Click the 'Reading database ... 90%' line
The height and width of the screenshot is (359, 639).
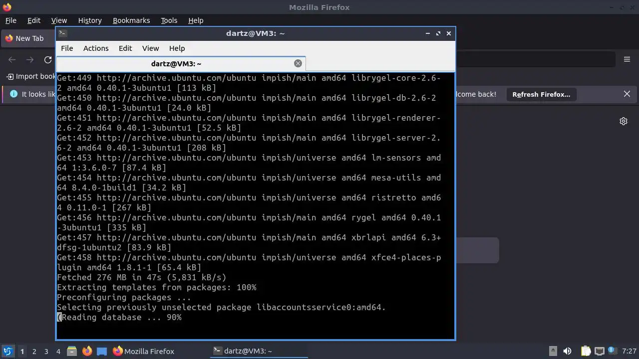[119, 317]
